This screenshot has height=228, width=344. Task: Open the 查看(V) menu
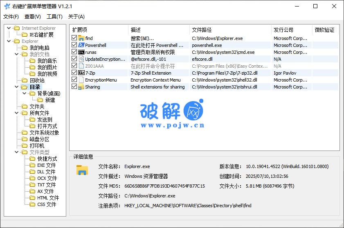coord(32,17)
